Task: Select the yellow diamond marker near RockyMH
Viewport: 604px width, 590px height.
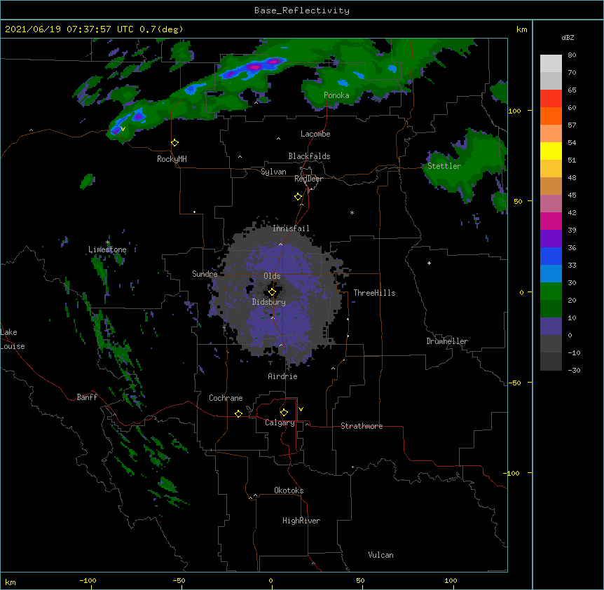Action: 175,143
